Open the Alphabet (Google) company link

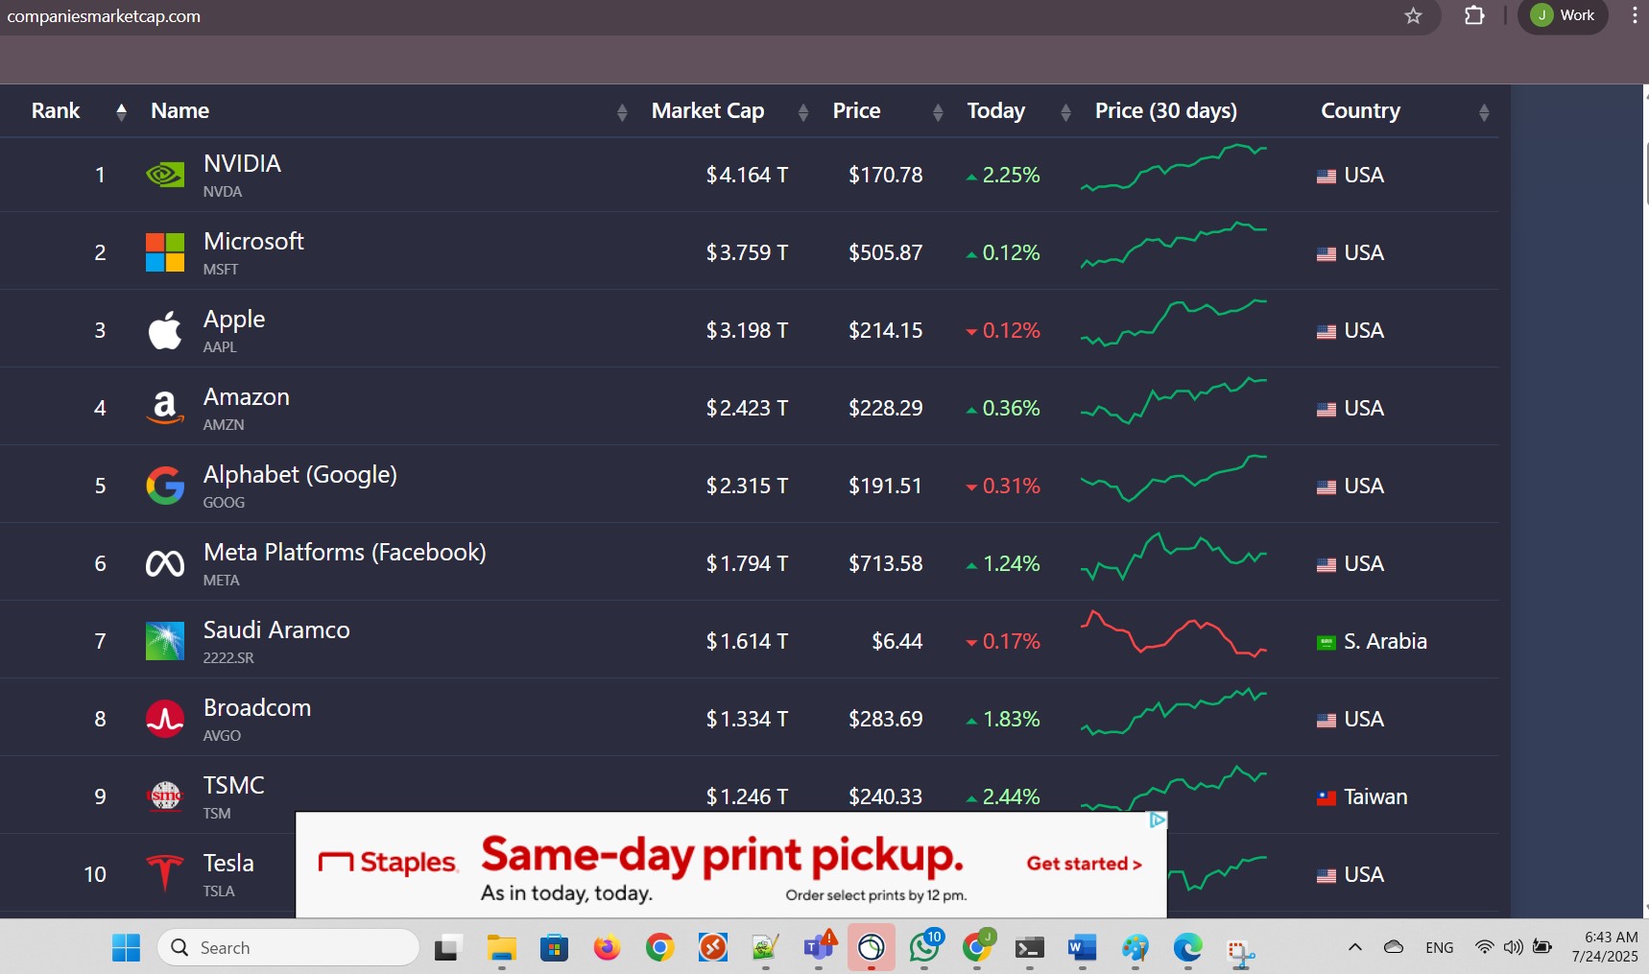coord(299,475)
